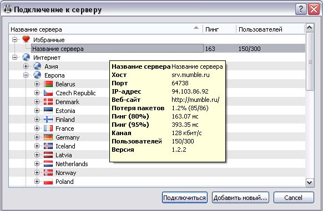Sort by the Пользователей column header
This screenshot has height=211, width=323.
270,29
